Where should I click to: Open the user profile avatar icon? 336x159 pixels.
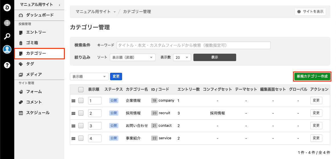(7, 50)
